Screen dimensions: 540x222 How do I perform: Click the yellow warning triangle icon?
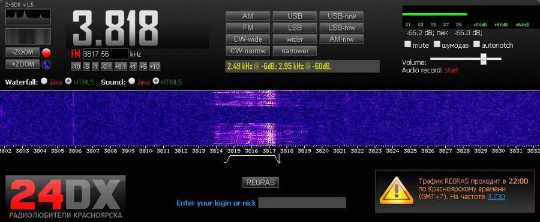coord(397,191)
